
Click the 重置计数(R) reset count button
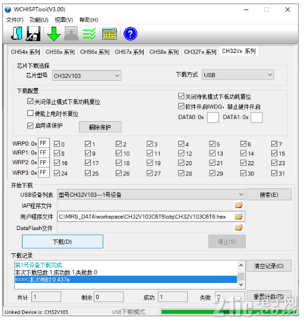[x=269, y=296]
